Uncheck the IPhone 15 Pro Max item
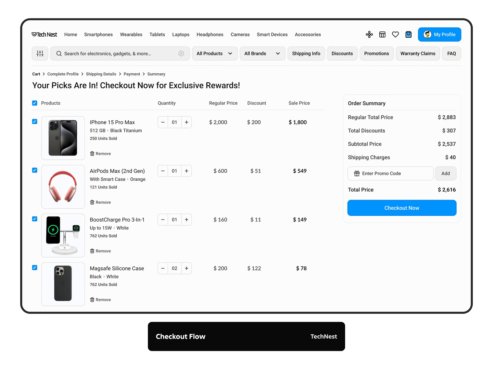The height and width of the screenshot is (370, 493). click(35, 122)
